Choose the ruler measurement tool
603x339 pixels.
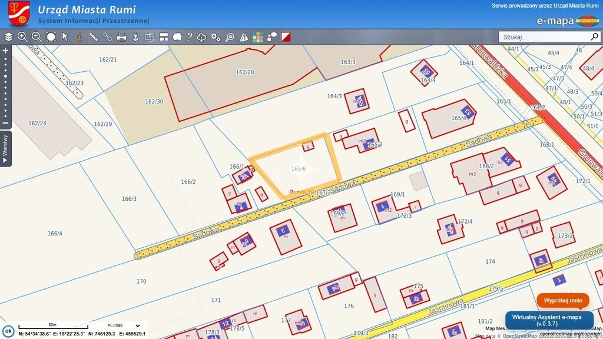(93, 37)
